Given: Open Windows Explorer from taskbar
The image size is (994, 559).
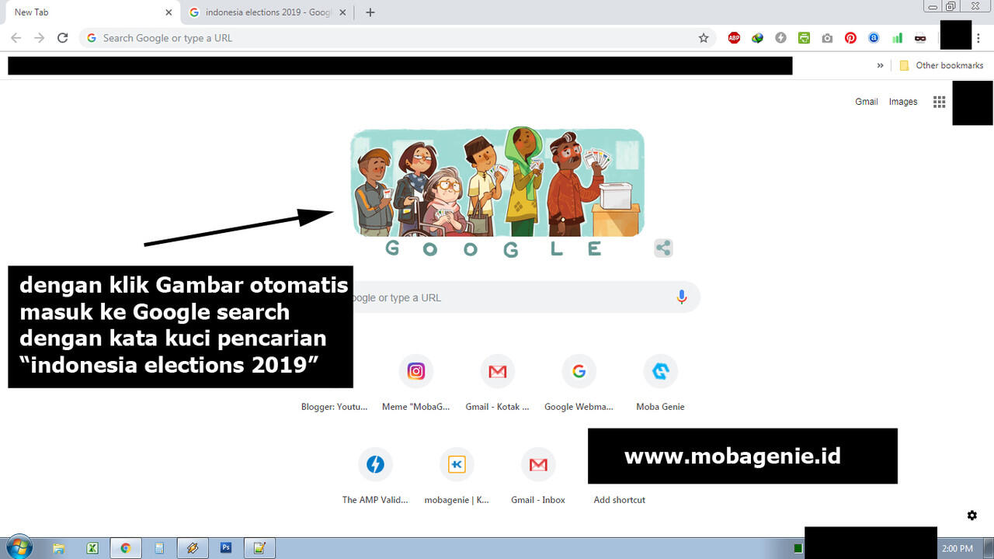Looking at the screenshot, I should [x=58, y=547].
